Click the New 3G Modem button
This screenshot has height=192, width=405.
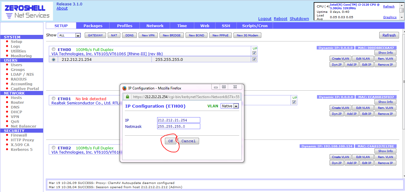point(247,35)
